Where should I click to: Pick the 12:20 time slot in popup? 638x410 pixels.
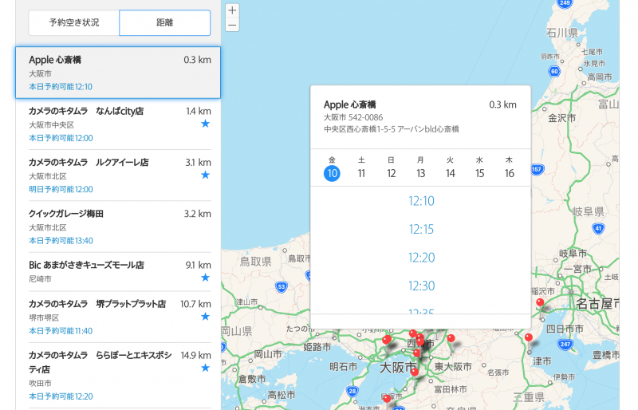tap(421, 258)
